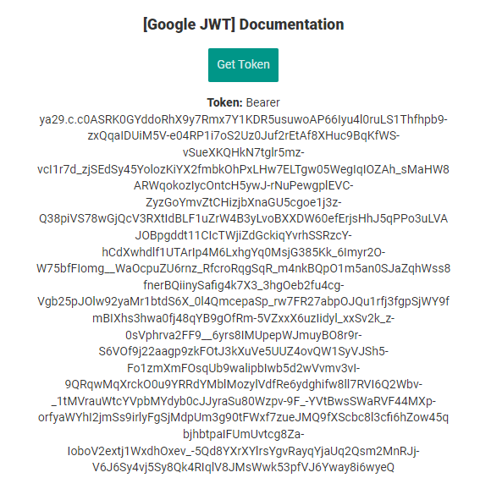Click token line starting with vcI1r7d_zjSEdSy45
The height and width of the screenshot is (489, 480).
pyautogui.click(x=244, y=169)
